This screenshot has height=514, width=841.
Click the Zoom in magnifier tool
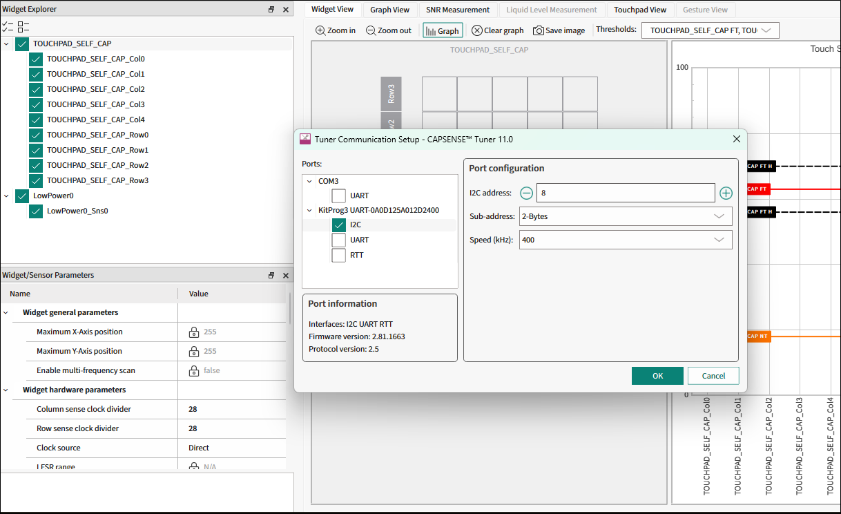(336, 30)
